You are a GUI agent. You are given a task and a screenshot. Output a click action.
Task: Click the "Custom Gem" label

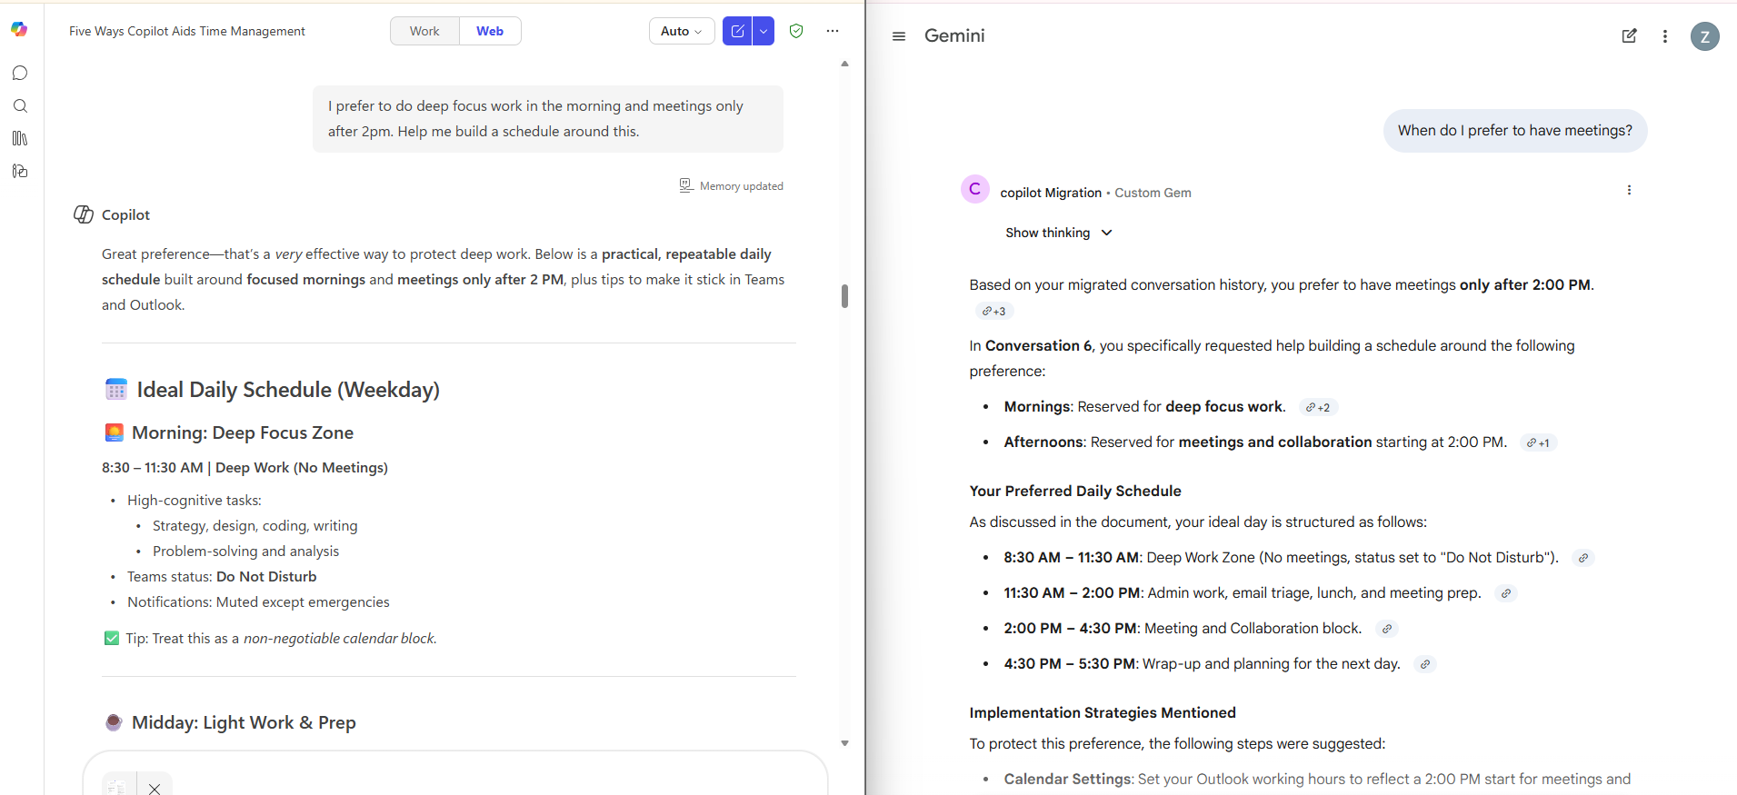[1153, 193]
